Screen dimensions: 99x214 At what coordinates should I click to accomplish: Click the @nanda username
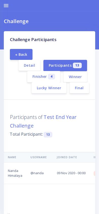pos(37,173)
